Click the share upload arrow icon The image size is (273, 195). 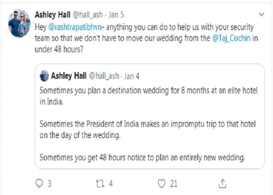point(222,183)
